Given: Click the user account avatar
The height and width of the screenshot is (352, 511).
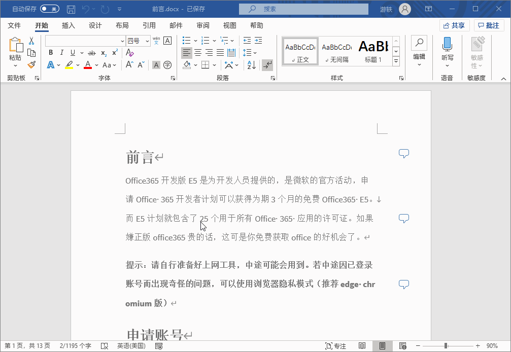Looking at the screenshot, I should 405,9.
